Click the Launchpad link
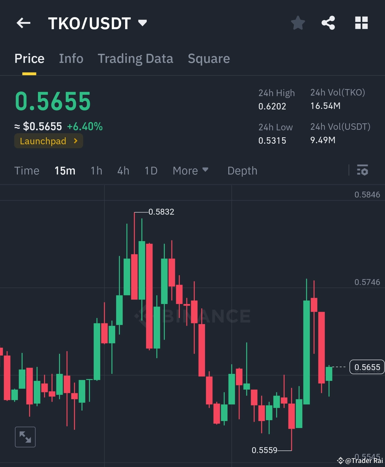This screenshot has width=385, height=467. [x=43, y=141]
